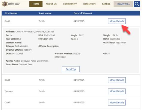This screenshot has height=110, width=142.
Task: Click the Bond 000005000 value
Action: point(115,39)
